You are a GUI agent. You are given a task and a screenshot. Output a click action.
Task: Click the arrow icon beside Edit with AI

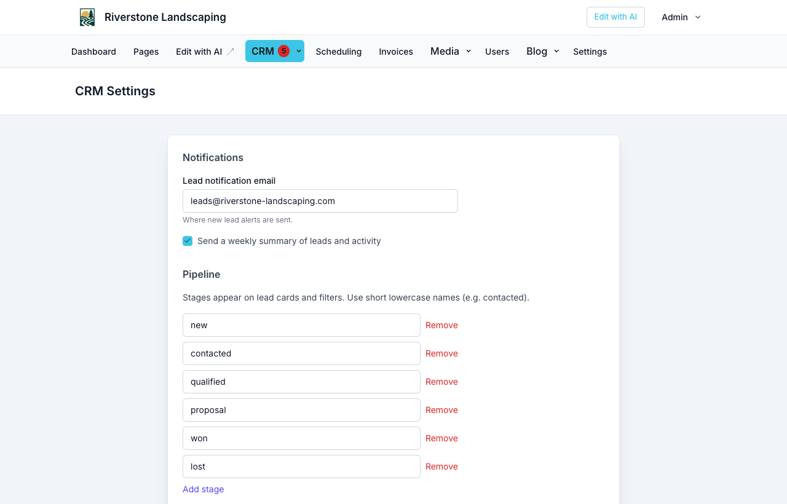tap(231, 52)
